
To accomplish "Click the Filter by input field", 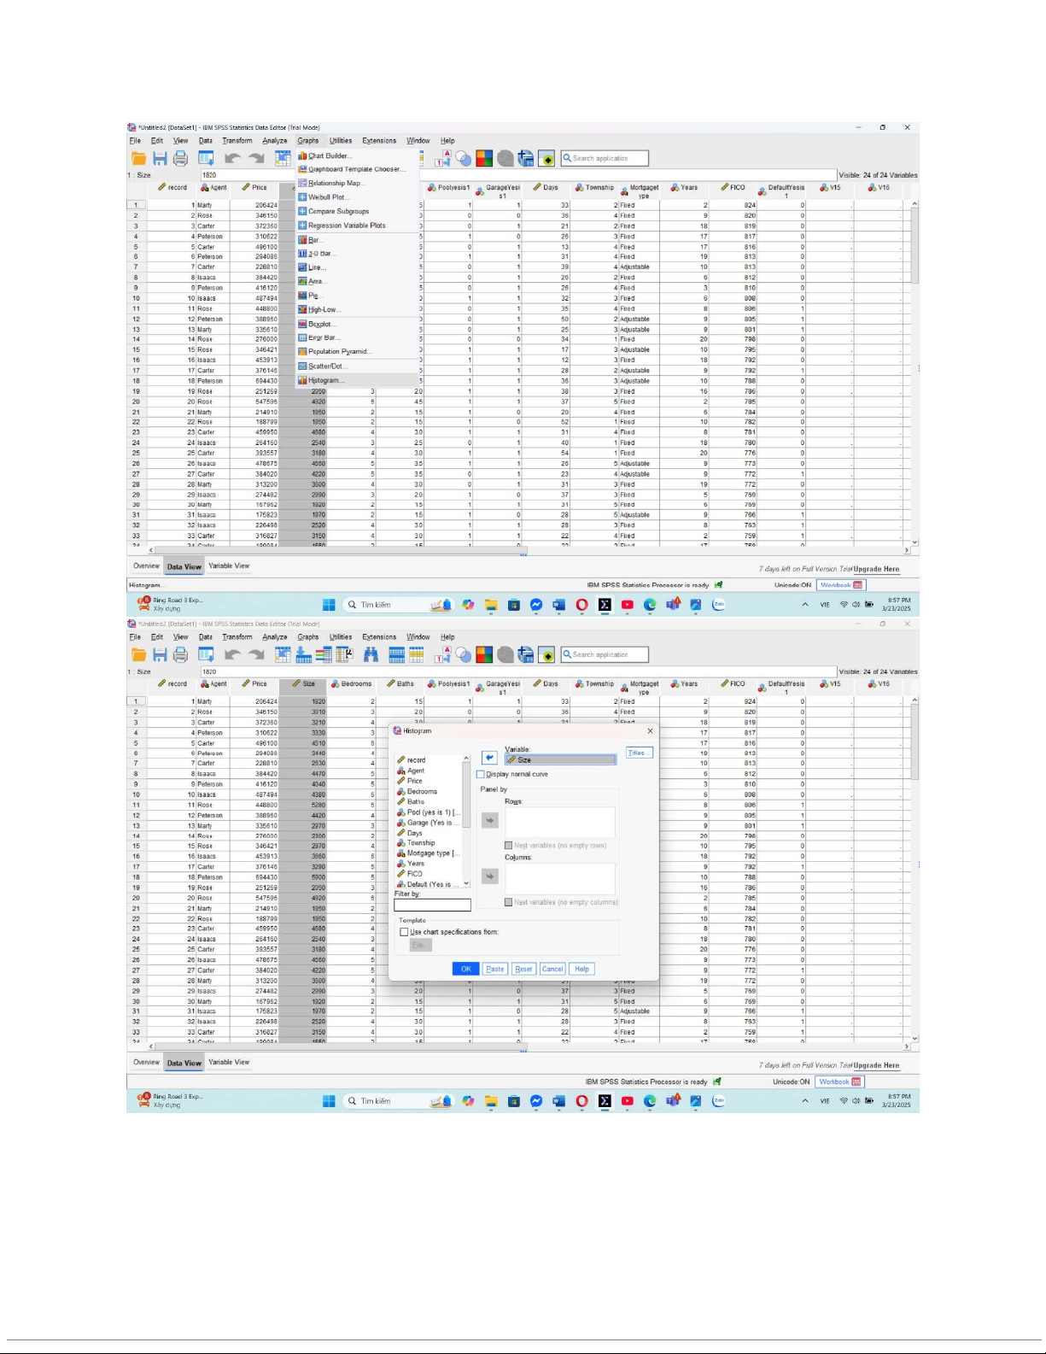I will click(432, 905).
